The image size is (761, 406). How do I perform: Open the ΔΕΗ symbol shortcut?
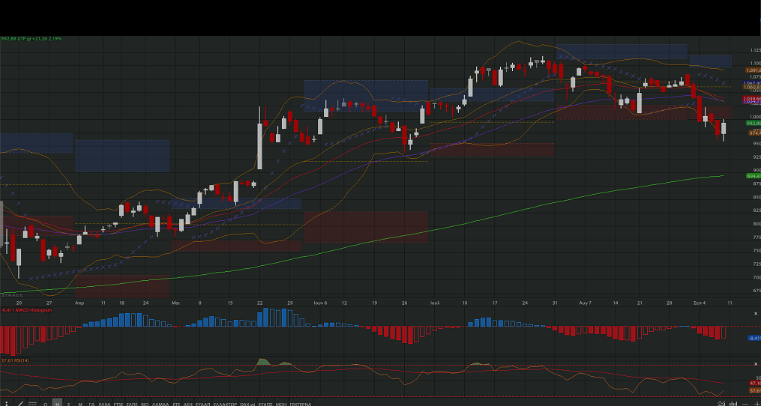pyautogui.click(x=188, y=404)
